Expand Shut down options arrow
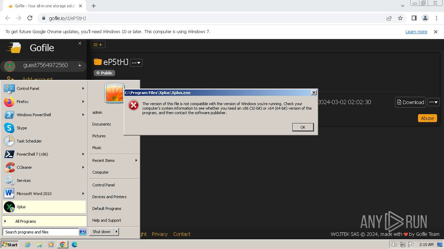Viewport: 444px width, 249px height. tap(117, 232)
